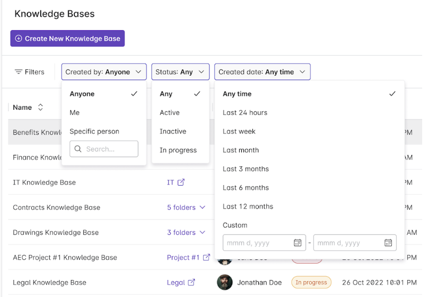
Task: Open the 'Created by: Anyone' dropdown
Action: tap(104, 72)
